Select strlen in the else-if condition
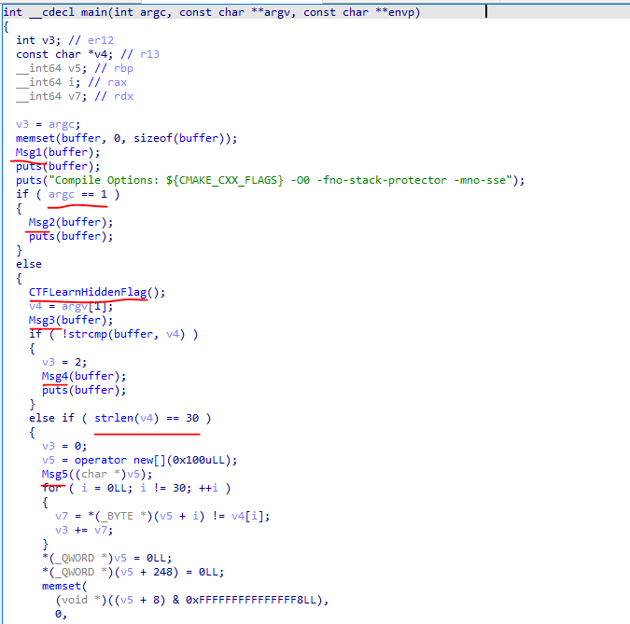630x624 pixels. click(x=114, y=418)
